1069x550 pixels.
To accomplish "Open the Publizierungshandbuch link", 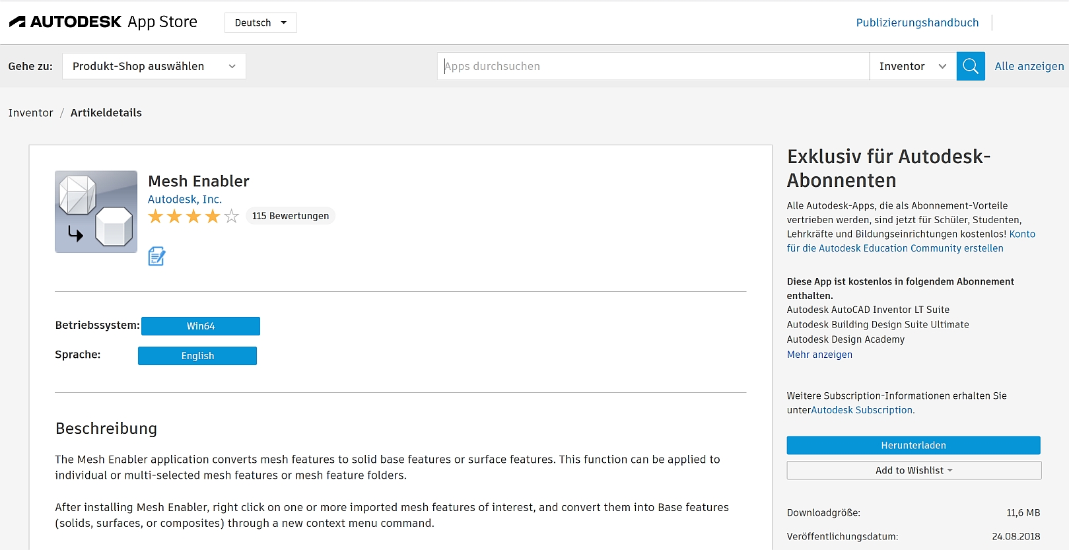I will tap(917, 22).
